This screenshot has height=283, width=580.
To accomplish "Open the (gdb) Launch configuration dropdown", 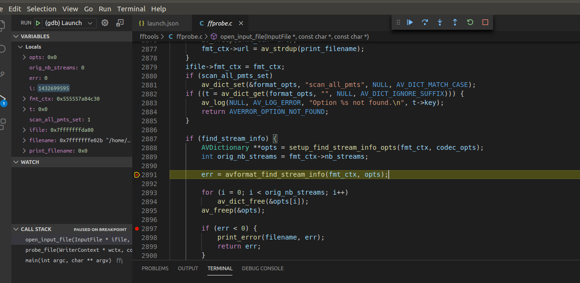I will coord(70,23).
